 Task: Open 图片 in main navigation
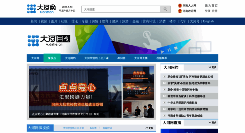(54, 21)
